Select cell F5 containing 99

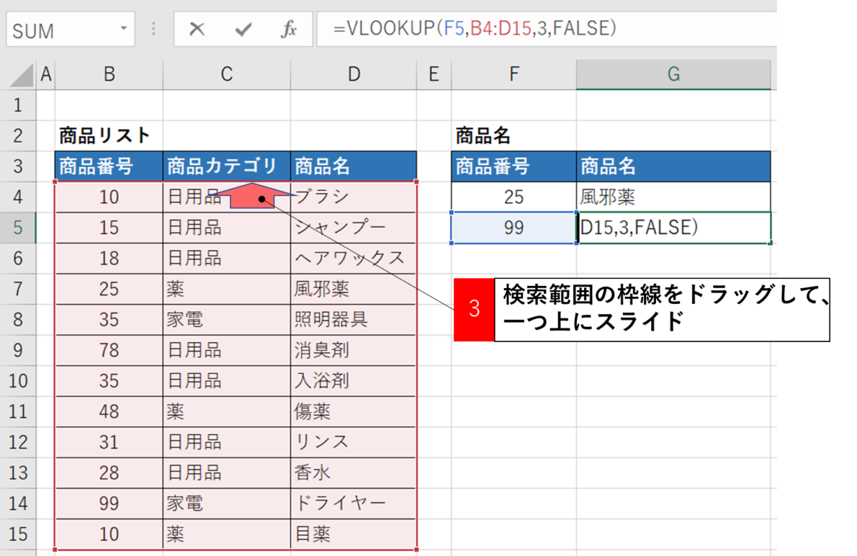(514, 228)
